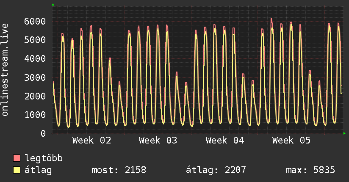Click the green arrow atop the Y-axis

click(x=53, y=5)
